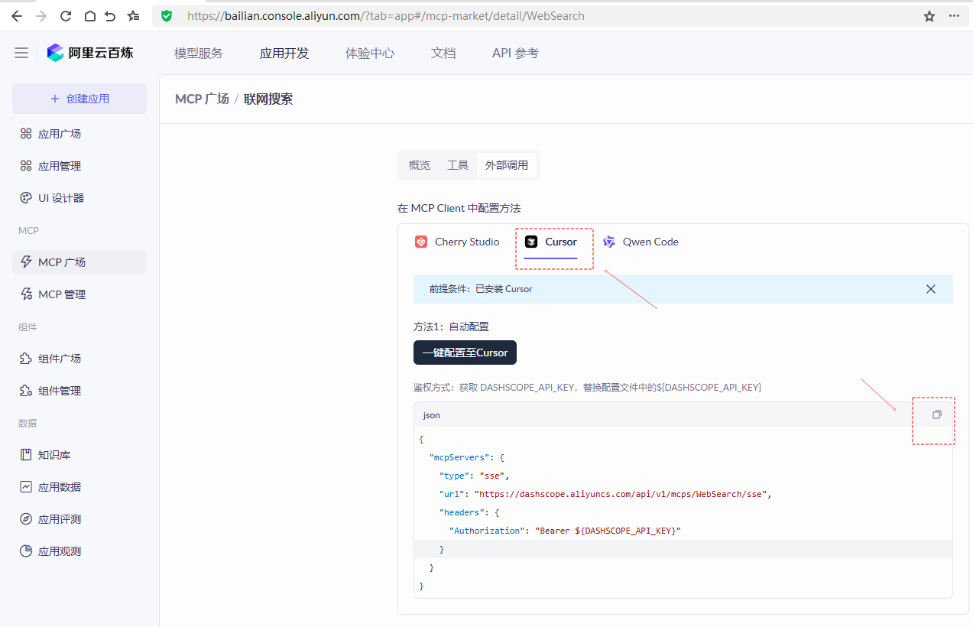The height and width of the screenshot is (627, 973).
Task: Click the 应用观测 pie chart icon
Action: 26,551
